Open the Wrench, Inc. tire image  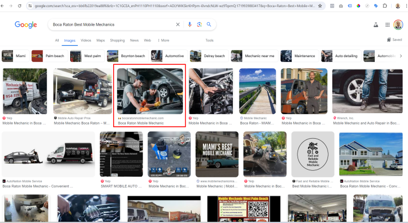click(x=367, y=91)
